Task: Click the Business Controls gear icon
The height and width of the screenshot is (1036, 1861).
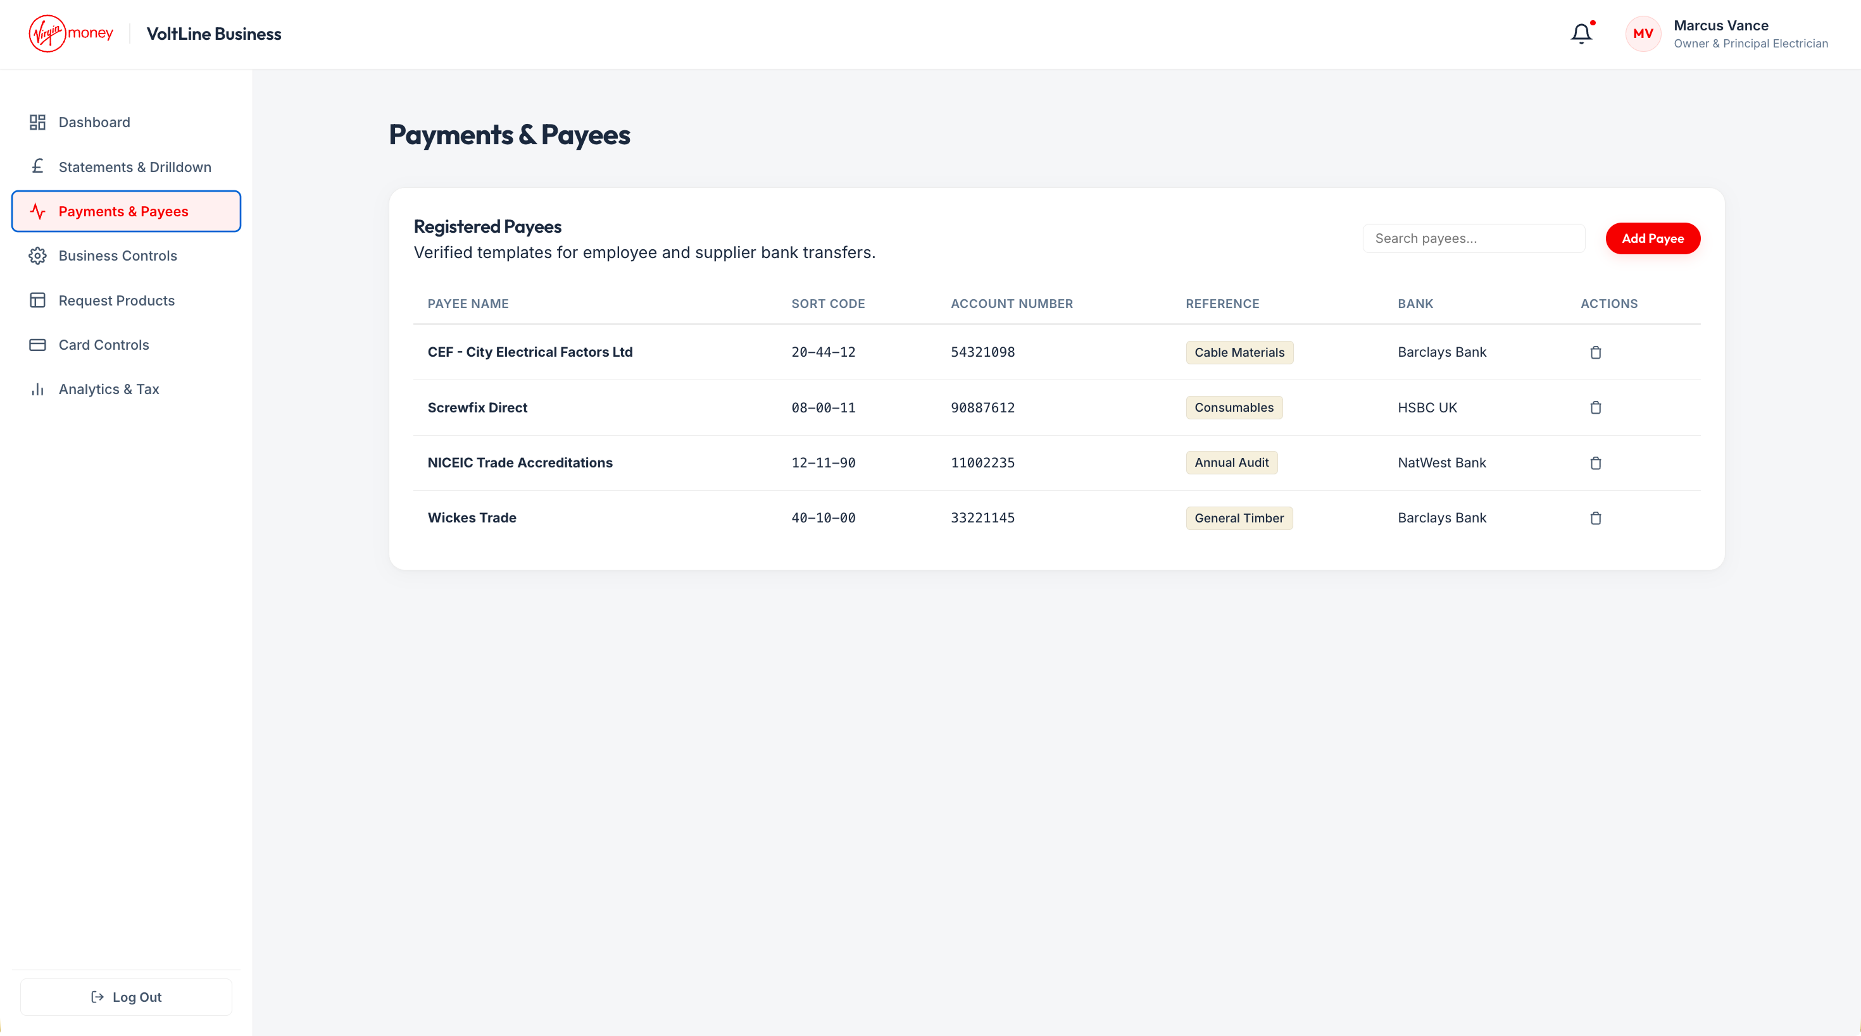Action: point(37,256)
